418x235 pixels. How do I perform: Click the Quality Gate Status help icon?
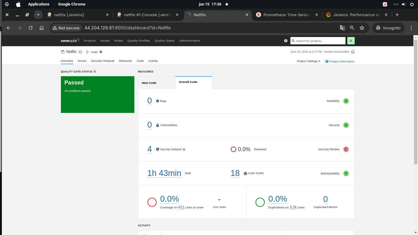pyautogui.click(x=95, y=72)
